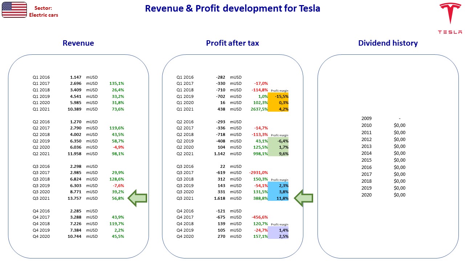
Task: Click the Q1 2021 revenue value 10.389
Action: pyautogui.click(x=74, y=109)
